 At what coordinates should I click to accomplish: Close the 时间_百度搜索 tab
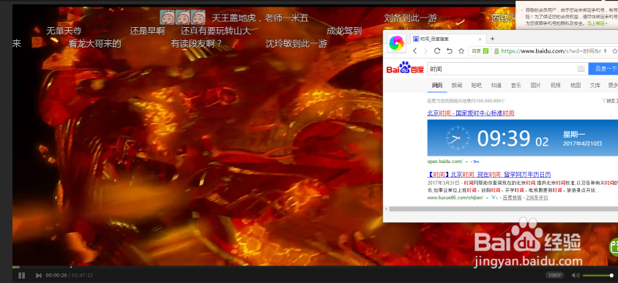(x=480, y=39)
